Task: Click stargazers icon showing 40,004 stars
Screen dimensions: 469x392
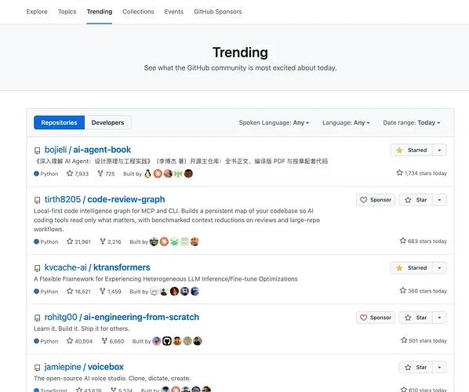Action: point(70,341)
